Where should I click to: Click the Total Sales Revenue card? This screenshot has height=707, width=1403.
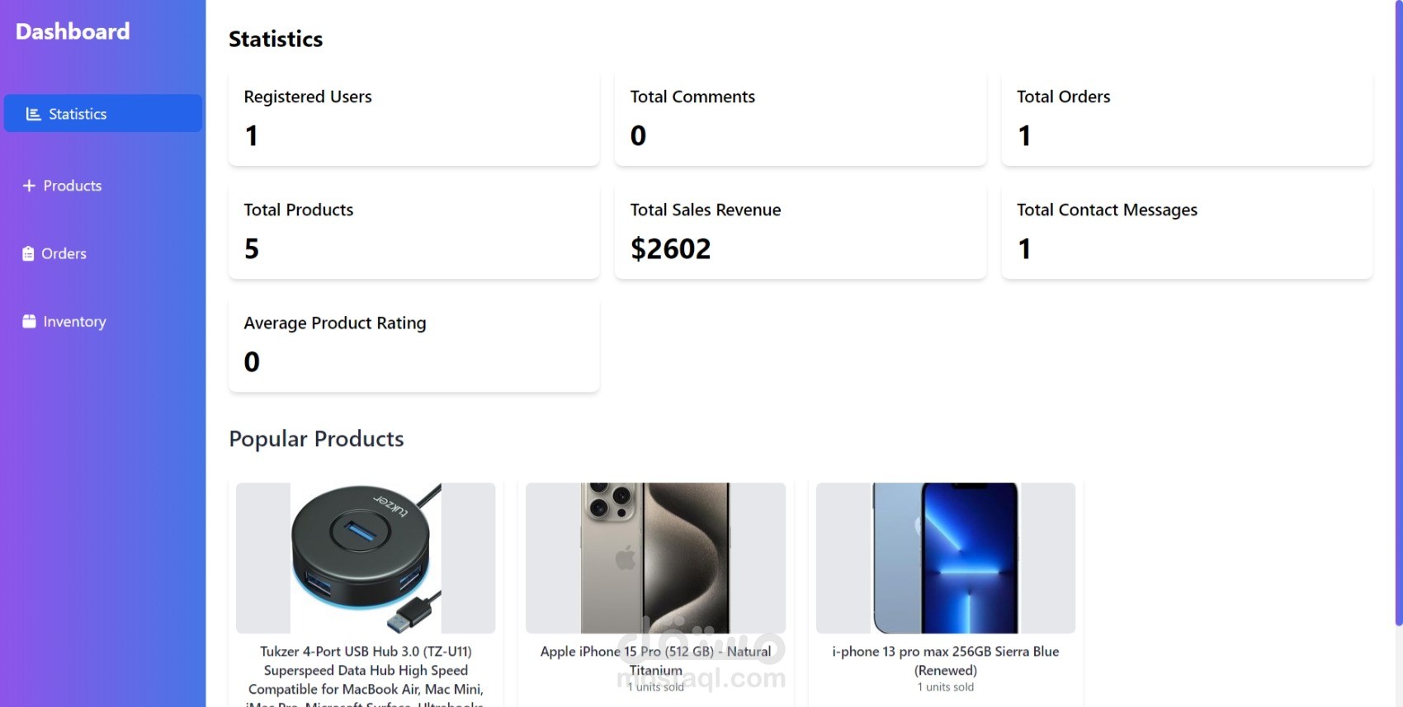pos(801,231)
